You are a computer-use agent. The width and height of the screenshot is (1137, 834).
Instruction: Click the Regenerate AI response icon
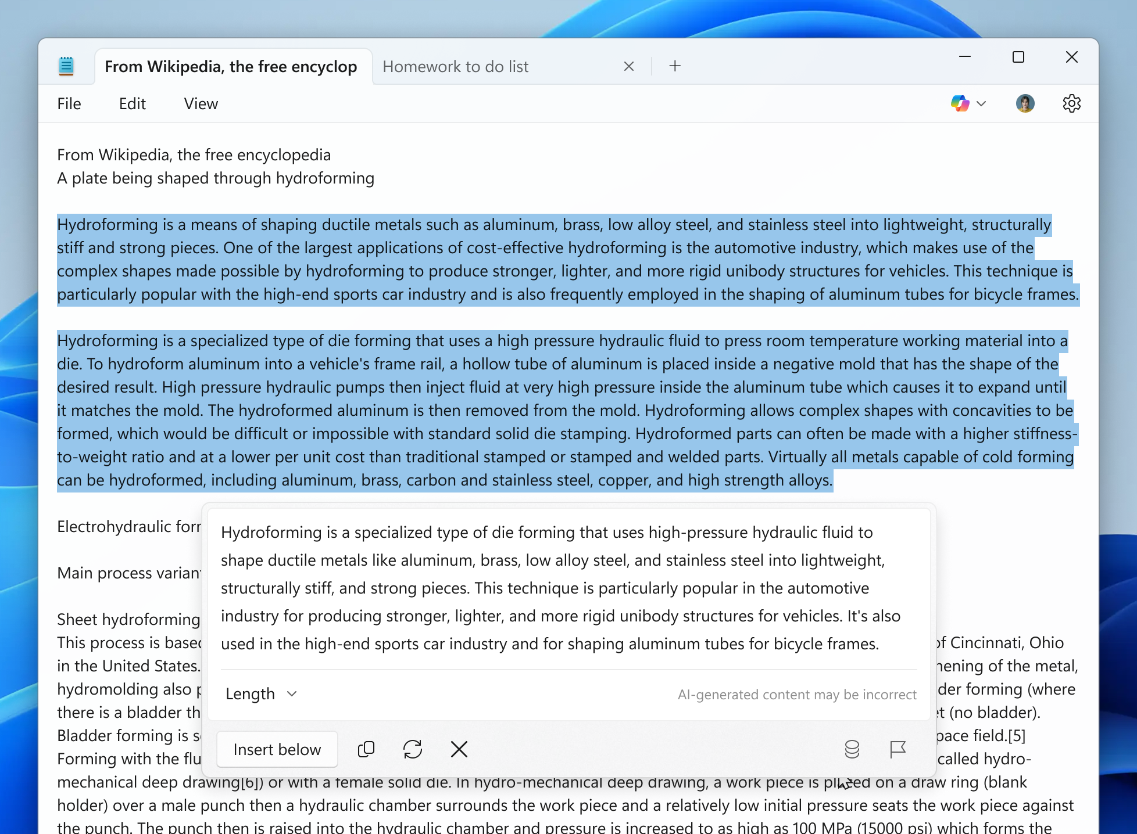point(412,749)
